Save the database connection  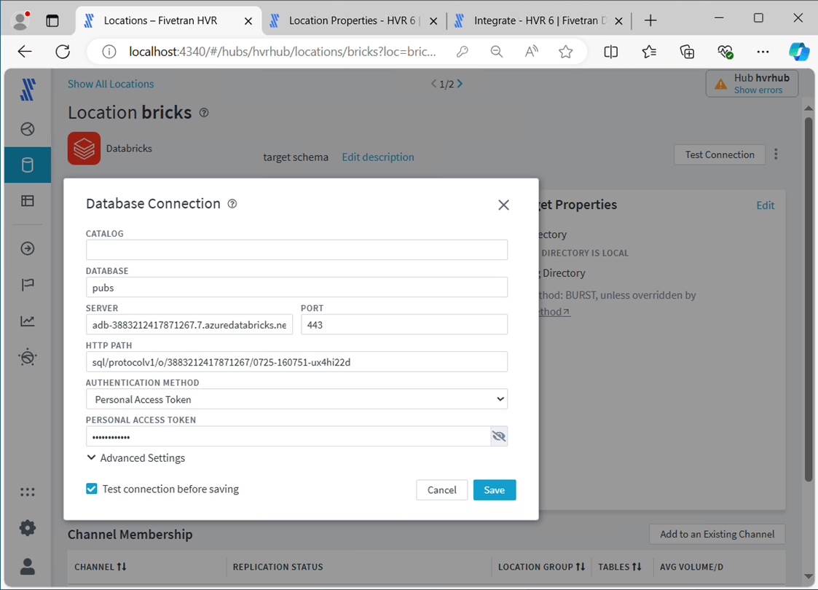(494, 489)
